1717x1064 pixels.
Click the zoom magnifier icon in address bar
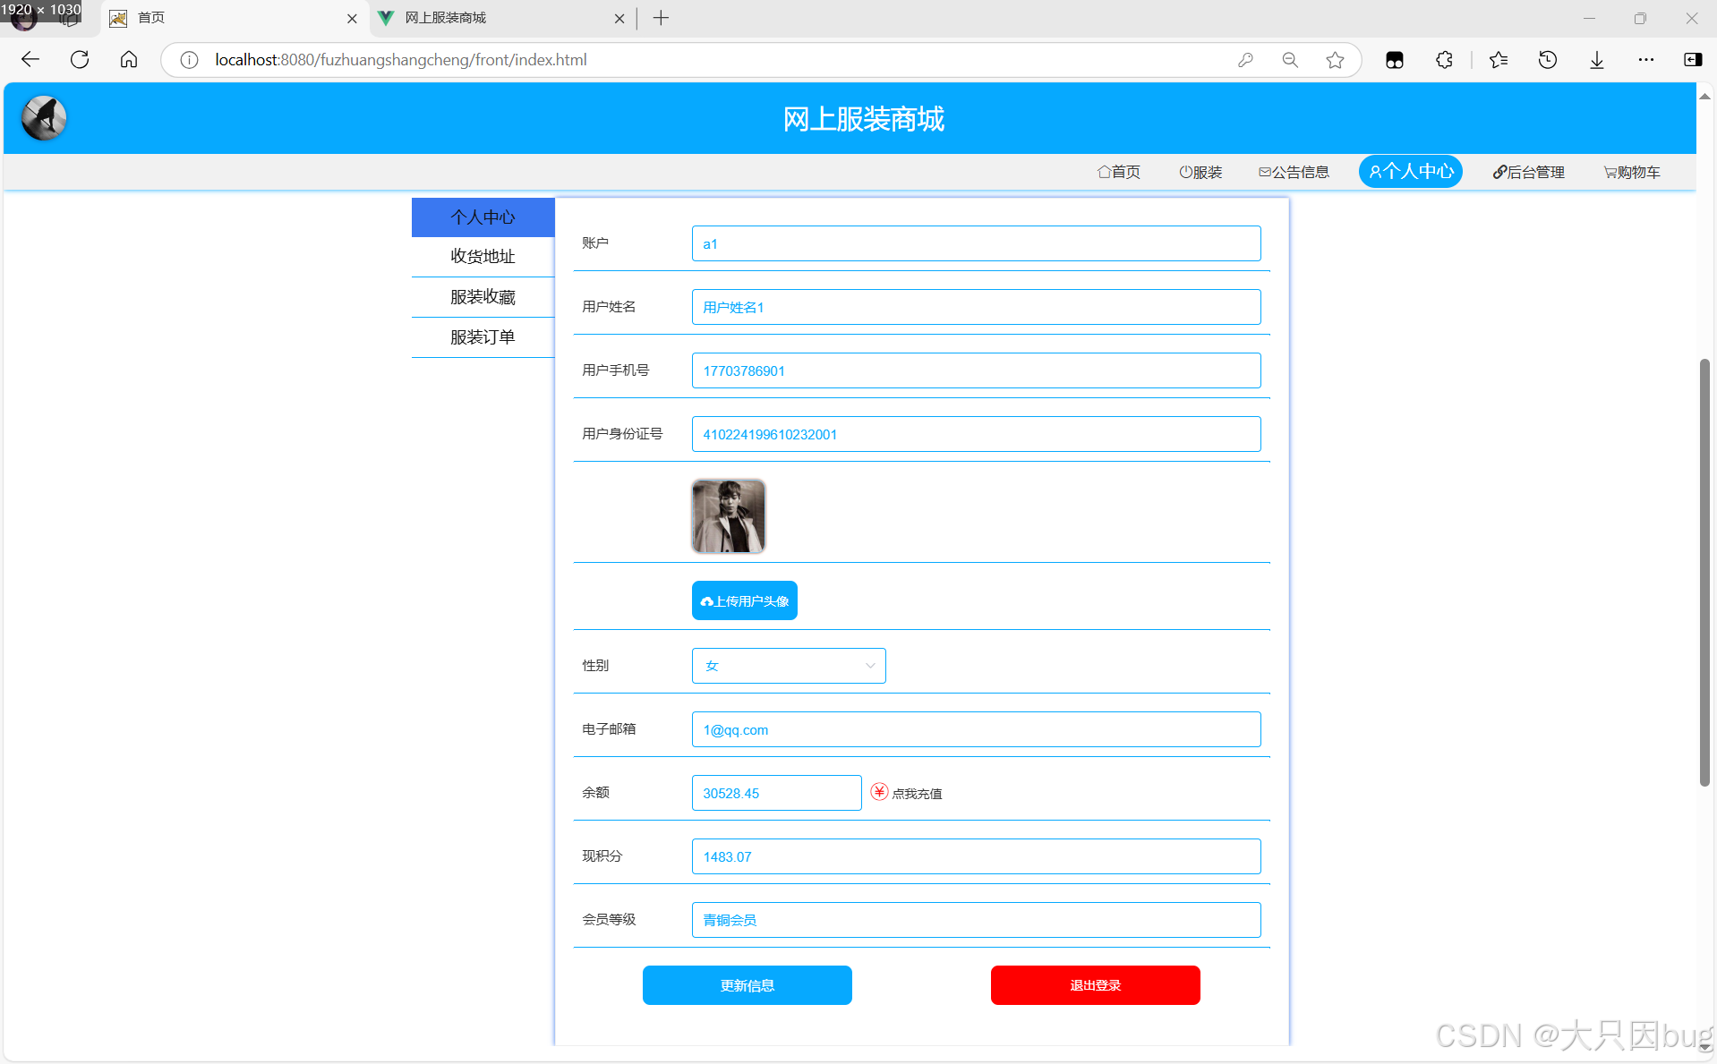pos(1290,60)
